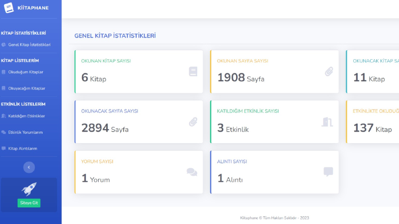
Task: Click the '11 Kitap' value
Action: click(x=369, y=78)
